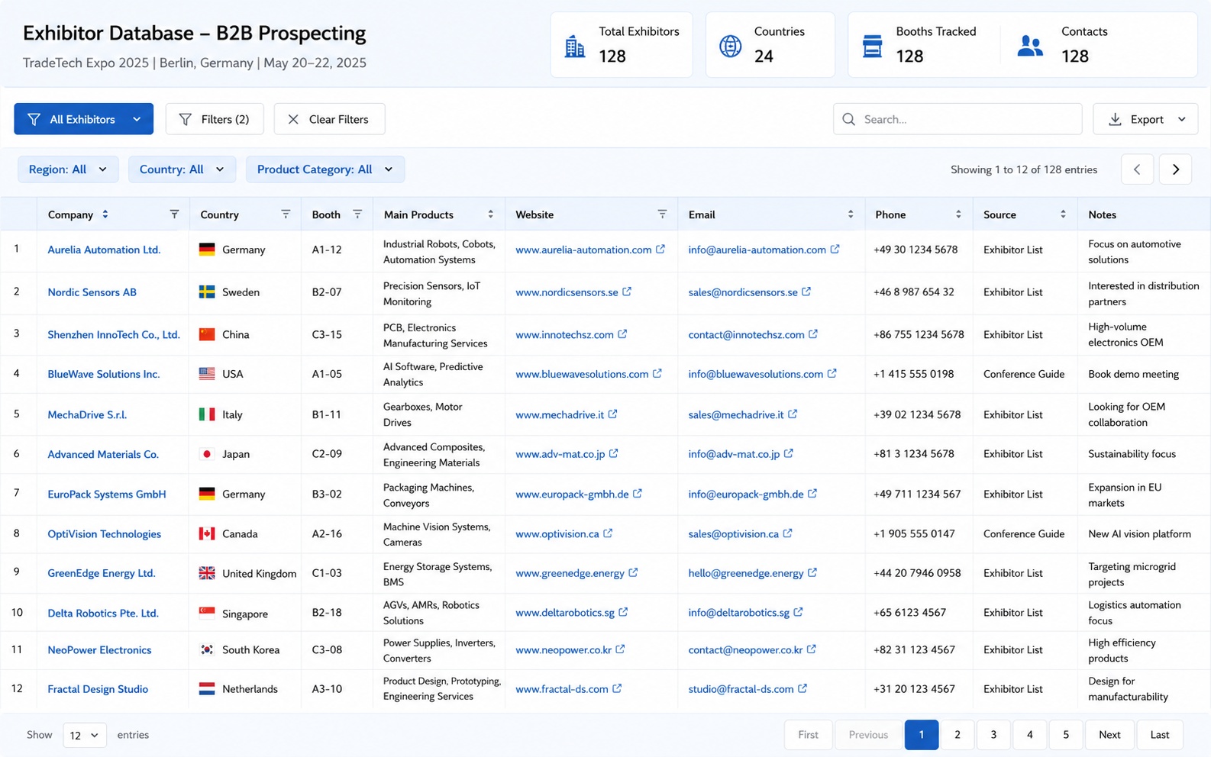The image size is (1211, 757).
Task: Go to page 5
Action: click(1066, 735)
